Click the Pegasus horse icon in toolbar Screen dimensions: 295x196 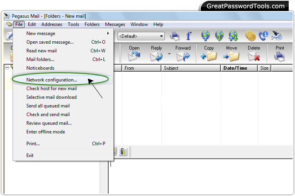[x=277, y=36]
